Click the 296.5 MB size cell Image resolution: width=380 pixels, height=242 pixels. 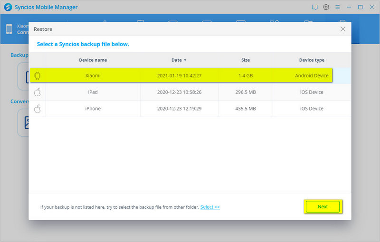click(x=246, y=92)
